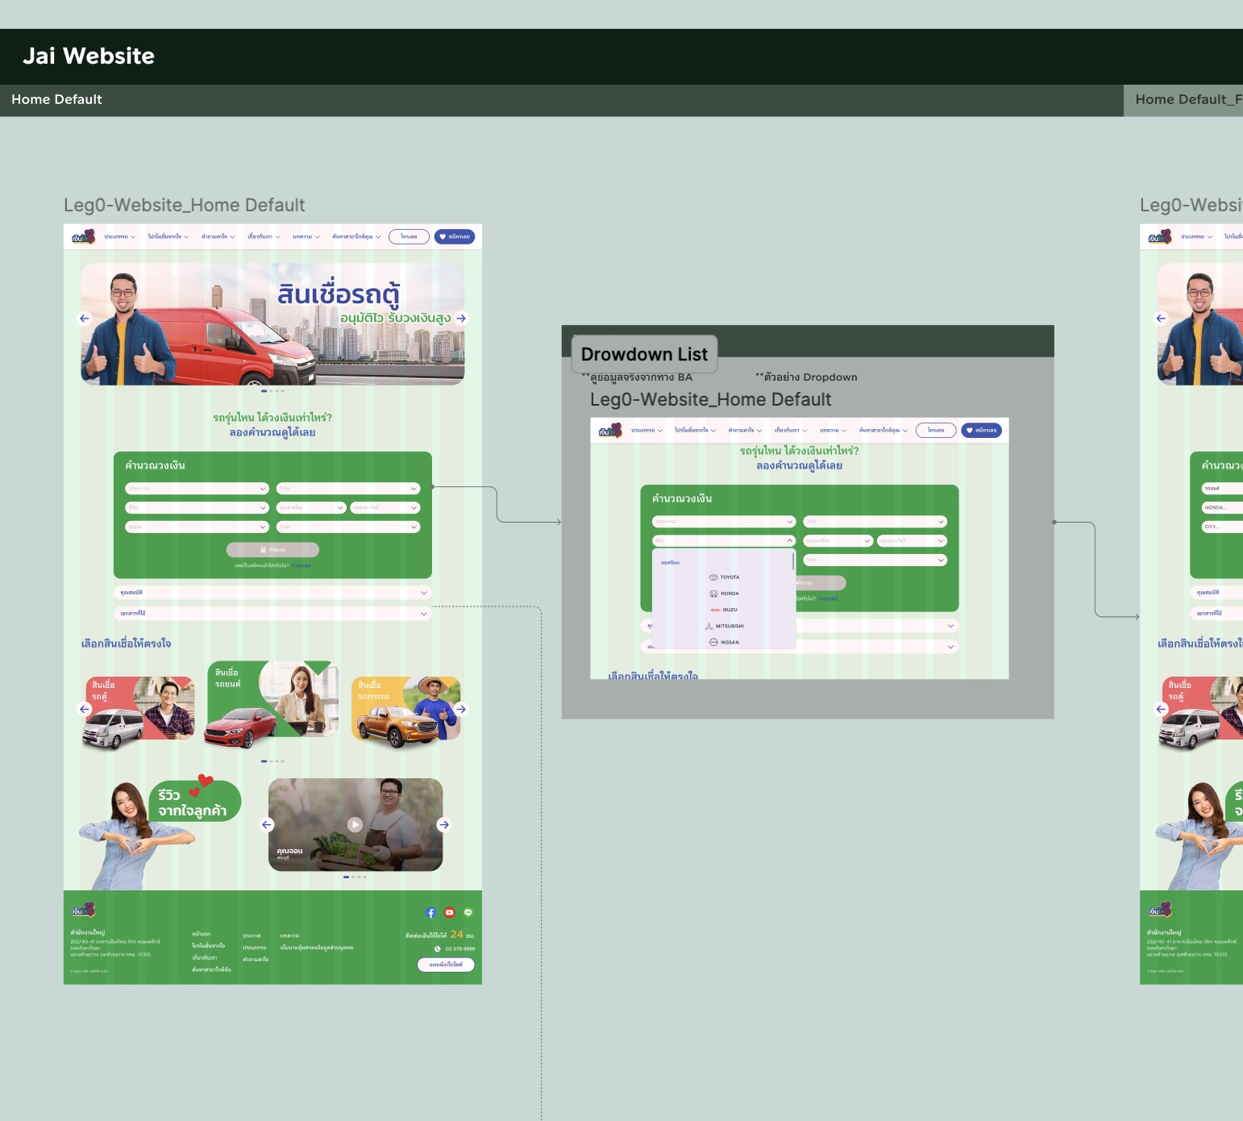Click the red car loan card
The height and width of the screenshot is (1121, 1243).
tap(272, 700)
